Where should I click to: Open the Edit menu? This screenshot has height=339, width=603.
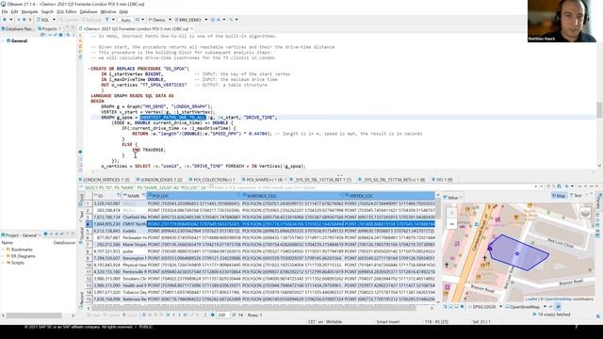tap(14, 12)
